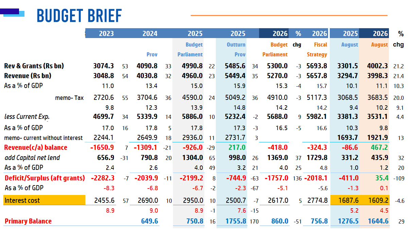This screenshot has width=410, height=231.
Task: Select the -744.9 deficit value
Action: pos(235,178)
